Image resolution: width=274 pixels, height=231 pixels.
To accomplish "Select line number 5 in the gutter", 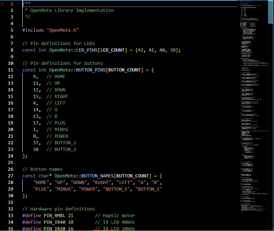I will (x=12, y=30).
